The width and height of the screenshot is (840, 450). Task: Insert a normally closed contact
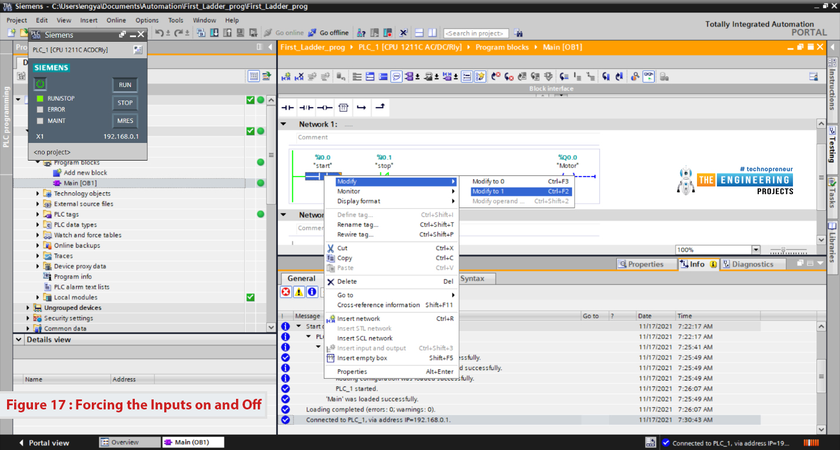(306, 108)
